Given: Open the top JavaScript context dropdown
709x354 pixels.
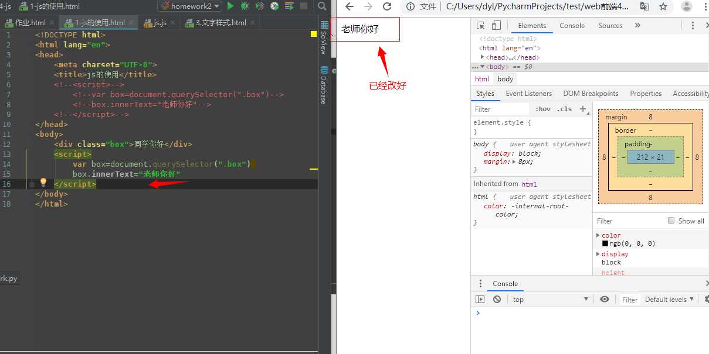Looking at the screenshot, I should (550, 299).
